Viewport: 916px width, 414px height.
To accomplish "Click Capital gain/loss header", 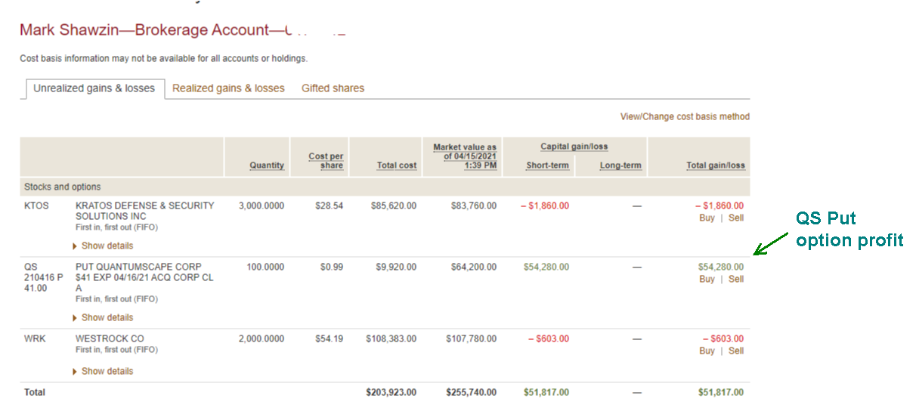I will (574, 147).
